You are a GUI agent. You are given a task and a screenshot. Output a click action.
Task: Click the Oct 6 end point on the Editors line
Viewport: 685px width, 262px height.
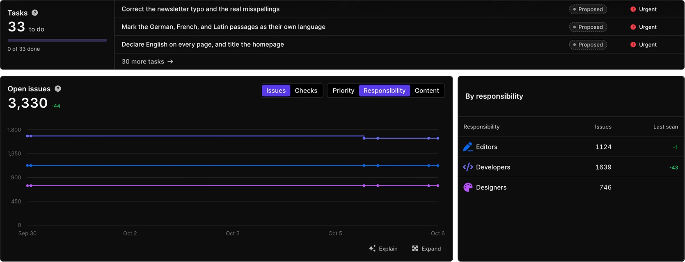point(438,165)
